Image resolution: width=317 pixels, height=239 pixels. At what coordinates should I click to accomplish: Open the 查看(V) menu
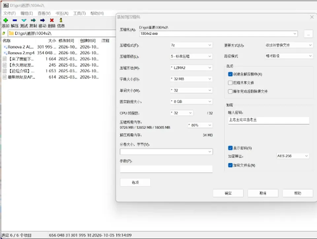(x=44, y=13)
